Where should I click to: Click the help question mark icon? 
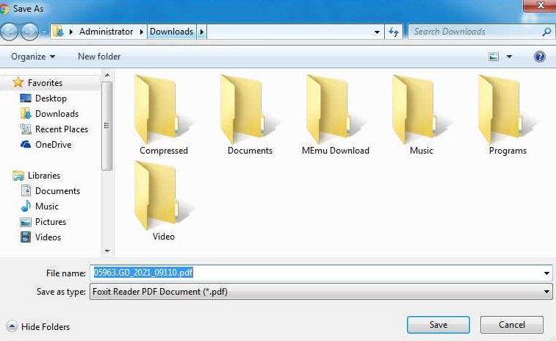pos(540,57)
